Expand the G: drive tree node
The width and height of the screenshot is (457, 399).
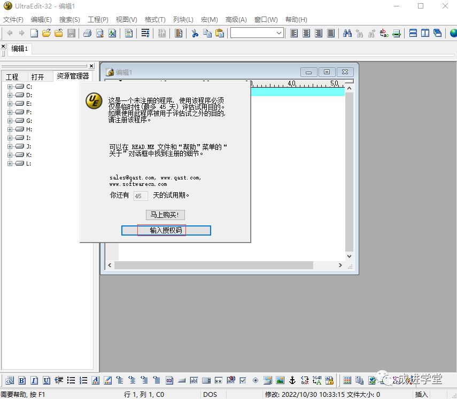tap(10, 121)
